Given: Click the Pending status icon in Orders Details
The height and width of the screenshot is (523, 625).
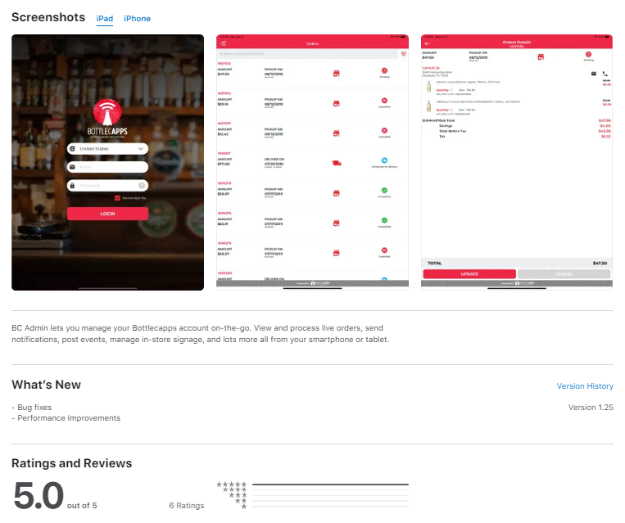Looking at the screenshot, I should click(x=588, y=54).
